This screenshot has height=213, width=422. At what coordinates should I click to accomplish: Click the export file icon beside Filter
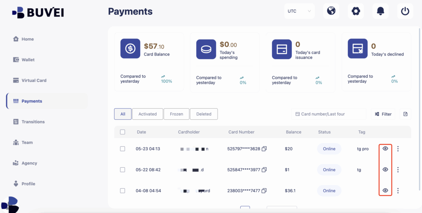pyautogui.click(x=406, y=114)
